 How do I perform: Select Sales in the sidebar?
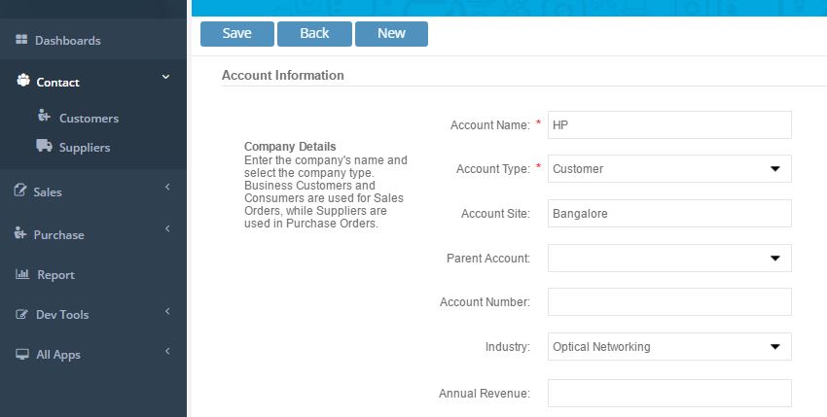coord(48,191)
